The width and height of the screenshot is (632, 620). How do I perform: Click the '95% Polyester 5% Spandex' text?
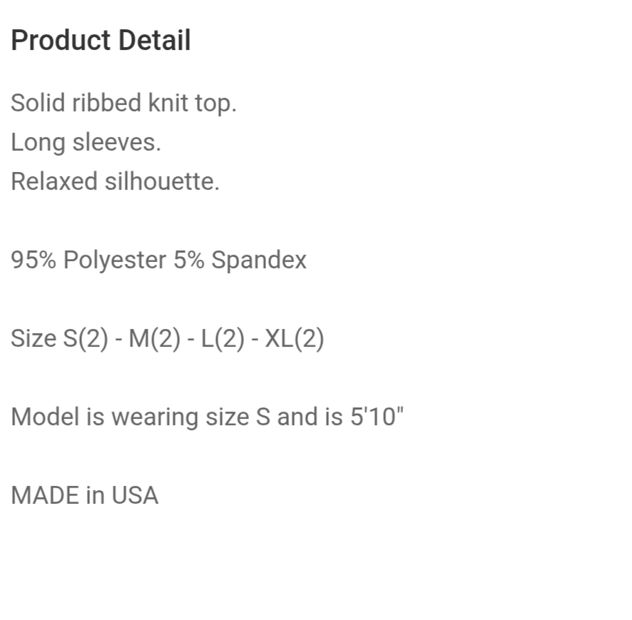coord(159,260)
